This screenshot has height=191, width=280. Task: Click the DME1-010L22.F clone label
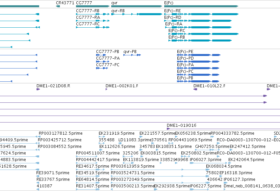coord(209,86)
